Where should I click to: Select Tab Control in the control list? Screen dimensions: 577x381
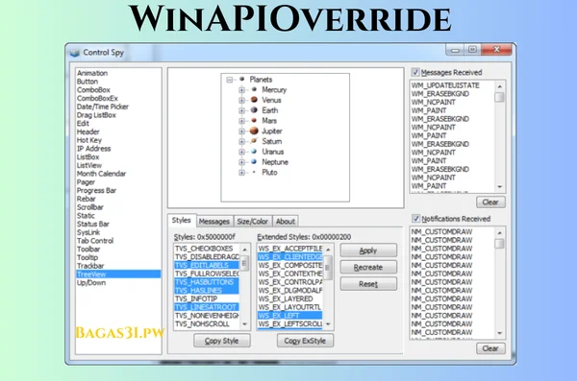tap(95, 241)
